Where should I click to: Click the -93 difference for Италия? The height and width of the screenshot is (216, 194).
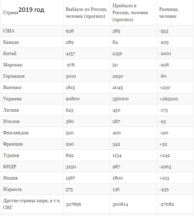point(163,122)
